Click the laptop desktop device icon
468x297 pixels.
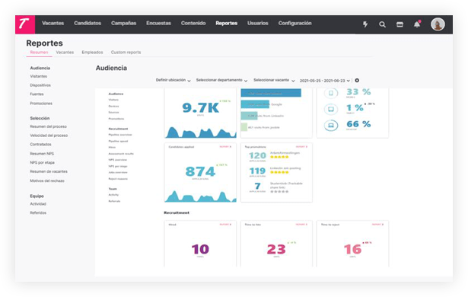(331, 125)
